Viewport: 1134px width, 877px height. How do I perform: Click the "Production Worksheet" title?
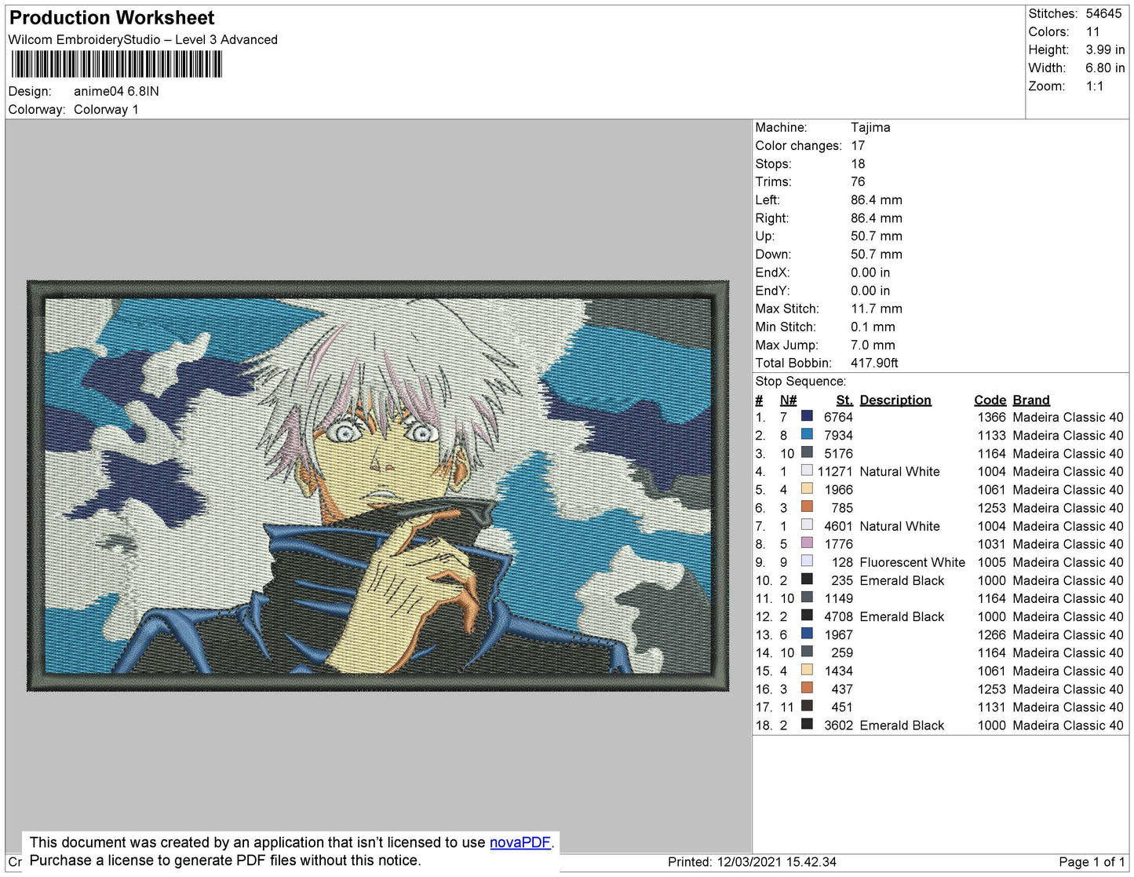(x=111, y=18)
